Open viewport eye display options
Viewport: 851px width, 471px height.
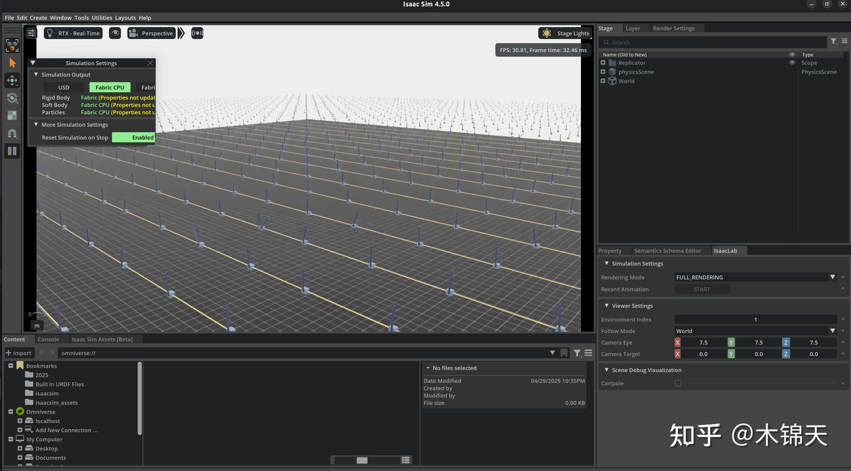(x=115, y=33)
